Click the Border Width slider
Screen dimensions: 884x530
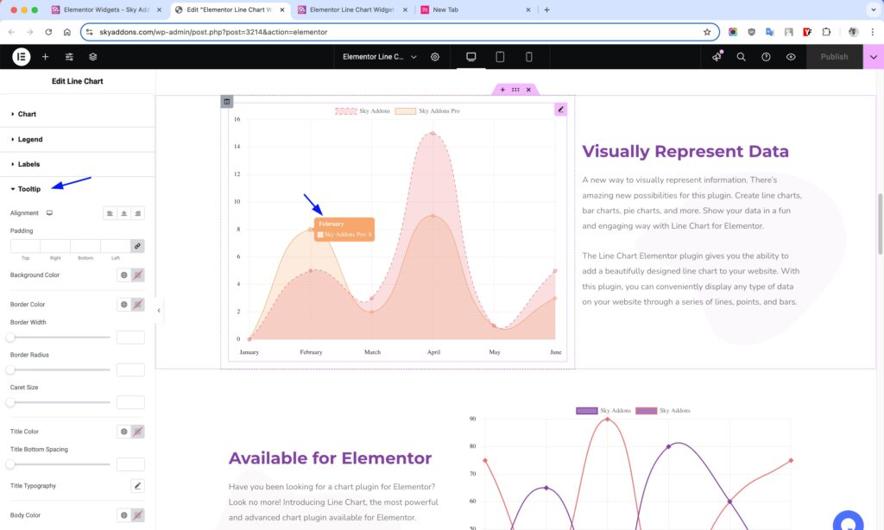tap(60, 338)
